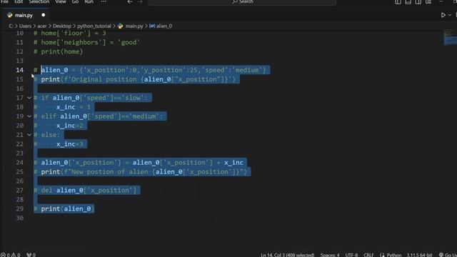Open errors and warnings status indicator
The width and height of the screenshot is (457, 257).
click(x=10, y=255)
